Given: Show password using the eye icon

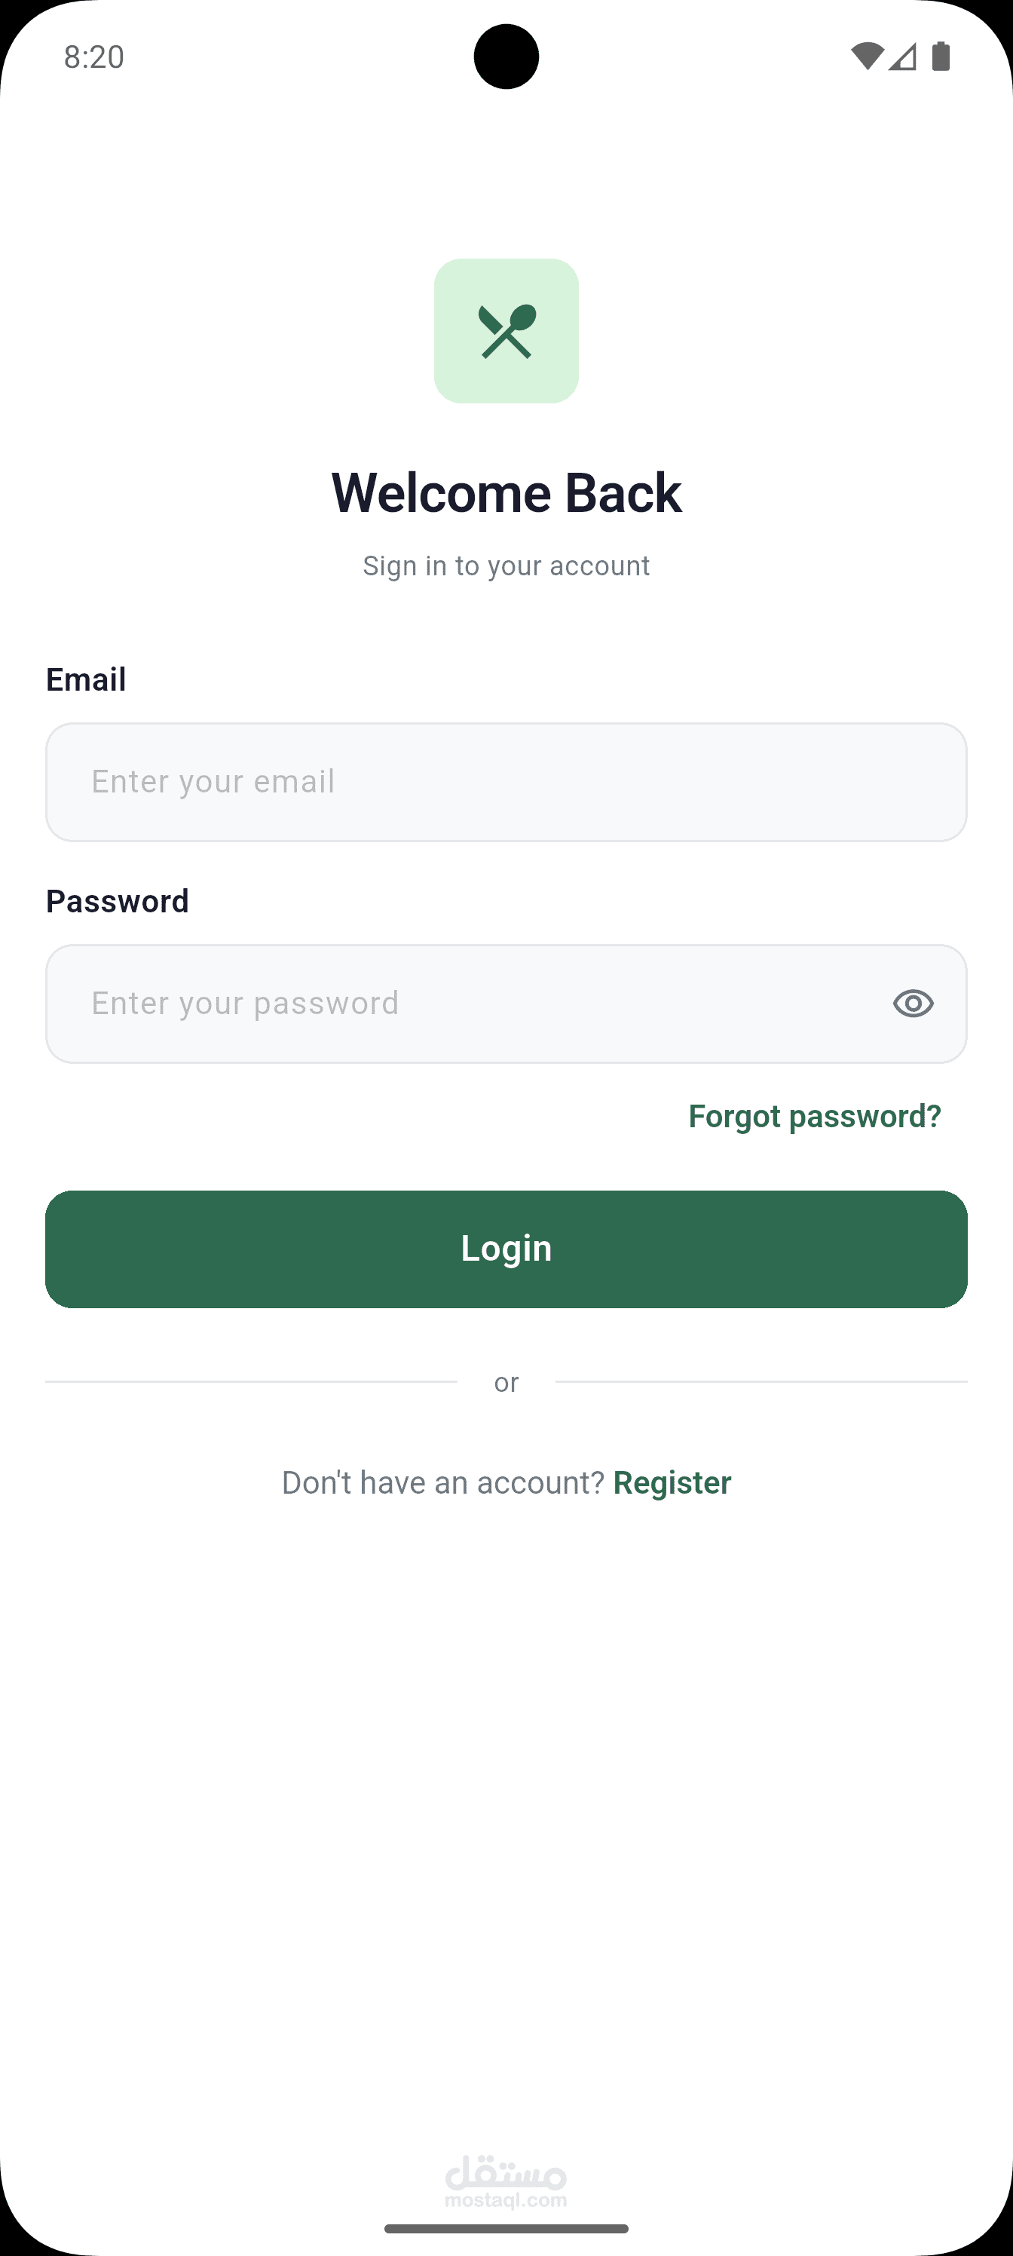Looking at the screenshot, I should tap(914, 1003).
